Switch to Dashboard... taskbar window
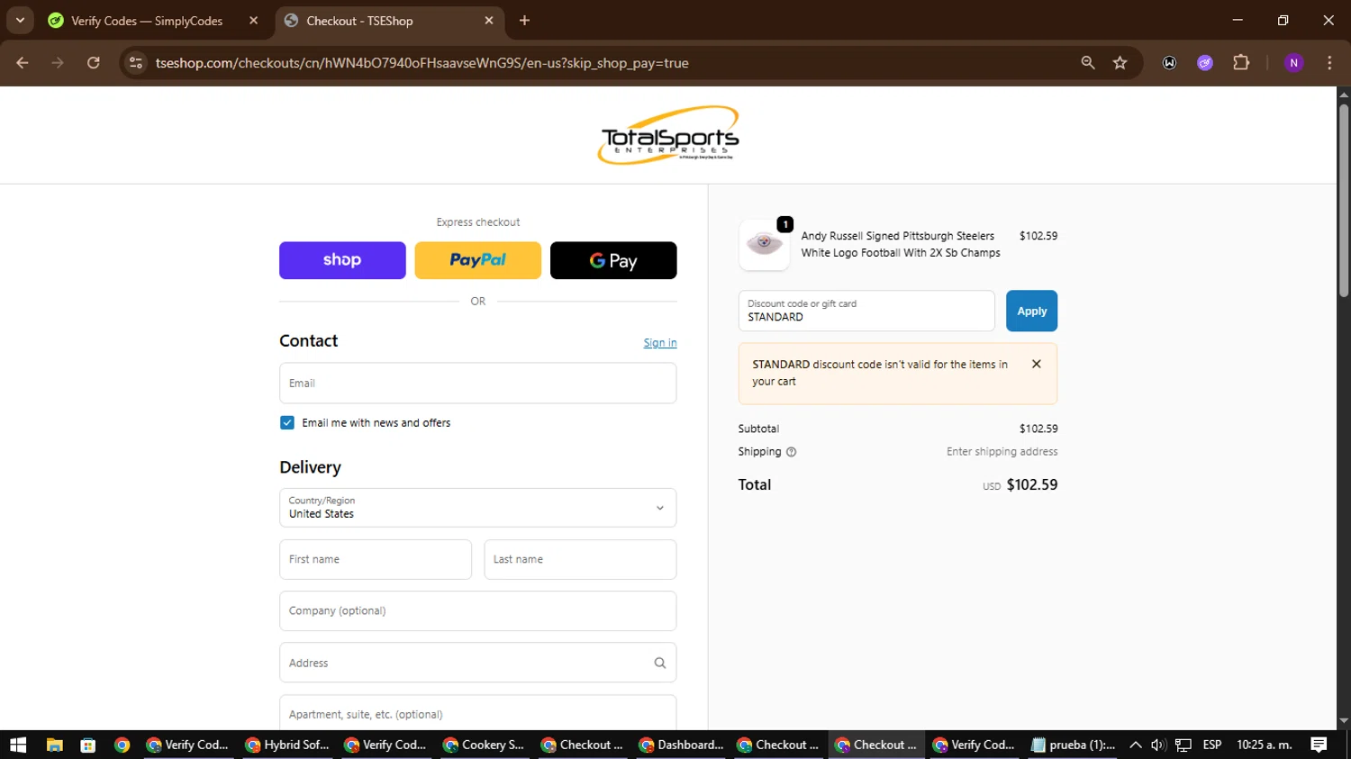This screenshot has height=759, width=1351. point(681,745)
